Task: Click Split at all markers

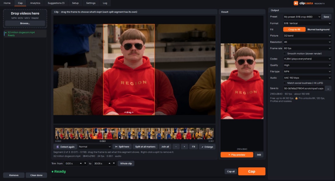Action: click(x=145, y=147)
